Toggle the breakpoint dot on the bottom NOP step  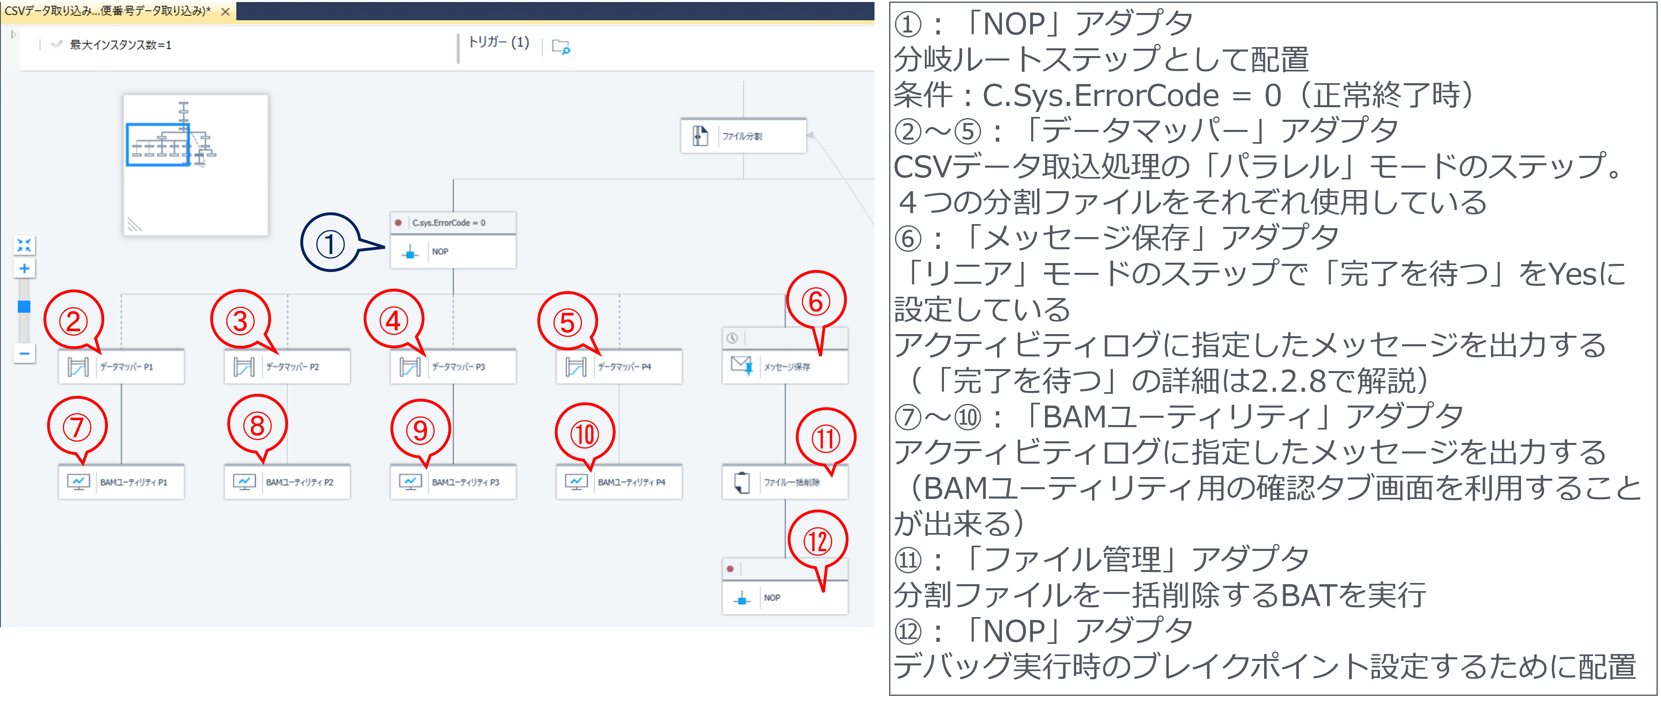tap(729, 568)
